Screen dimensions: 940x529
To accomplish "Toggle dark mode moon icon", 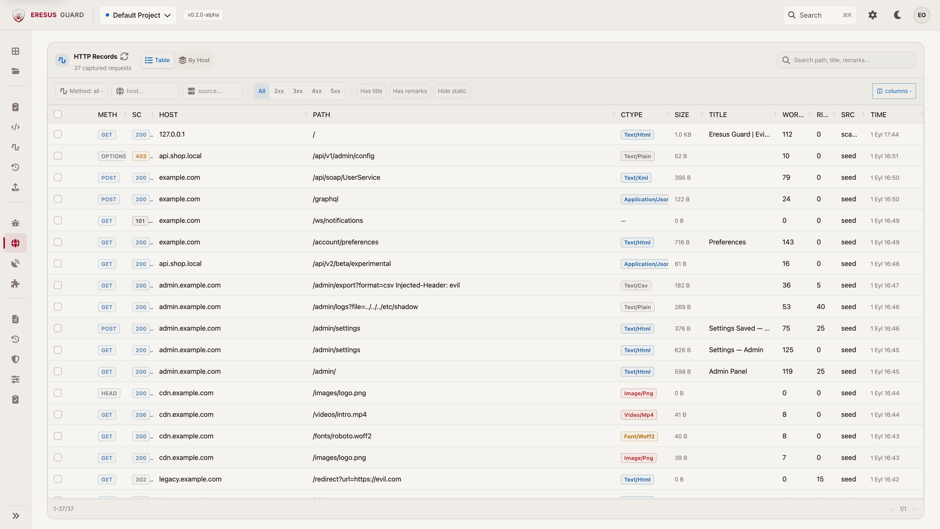I will coord(897,15).
